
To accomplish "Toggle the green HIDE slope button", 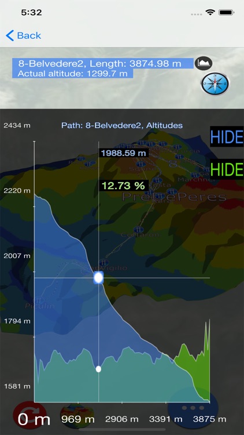I will click(x=227, y=169).
